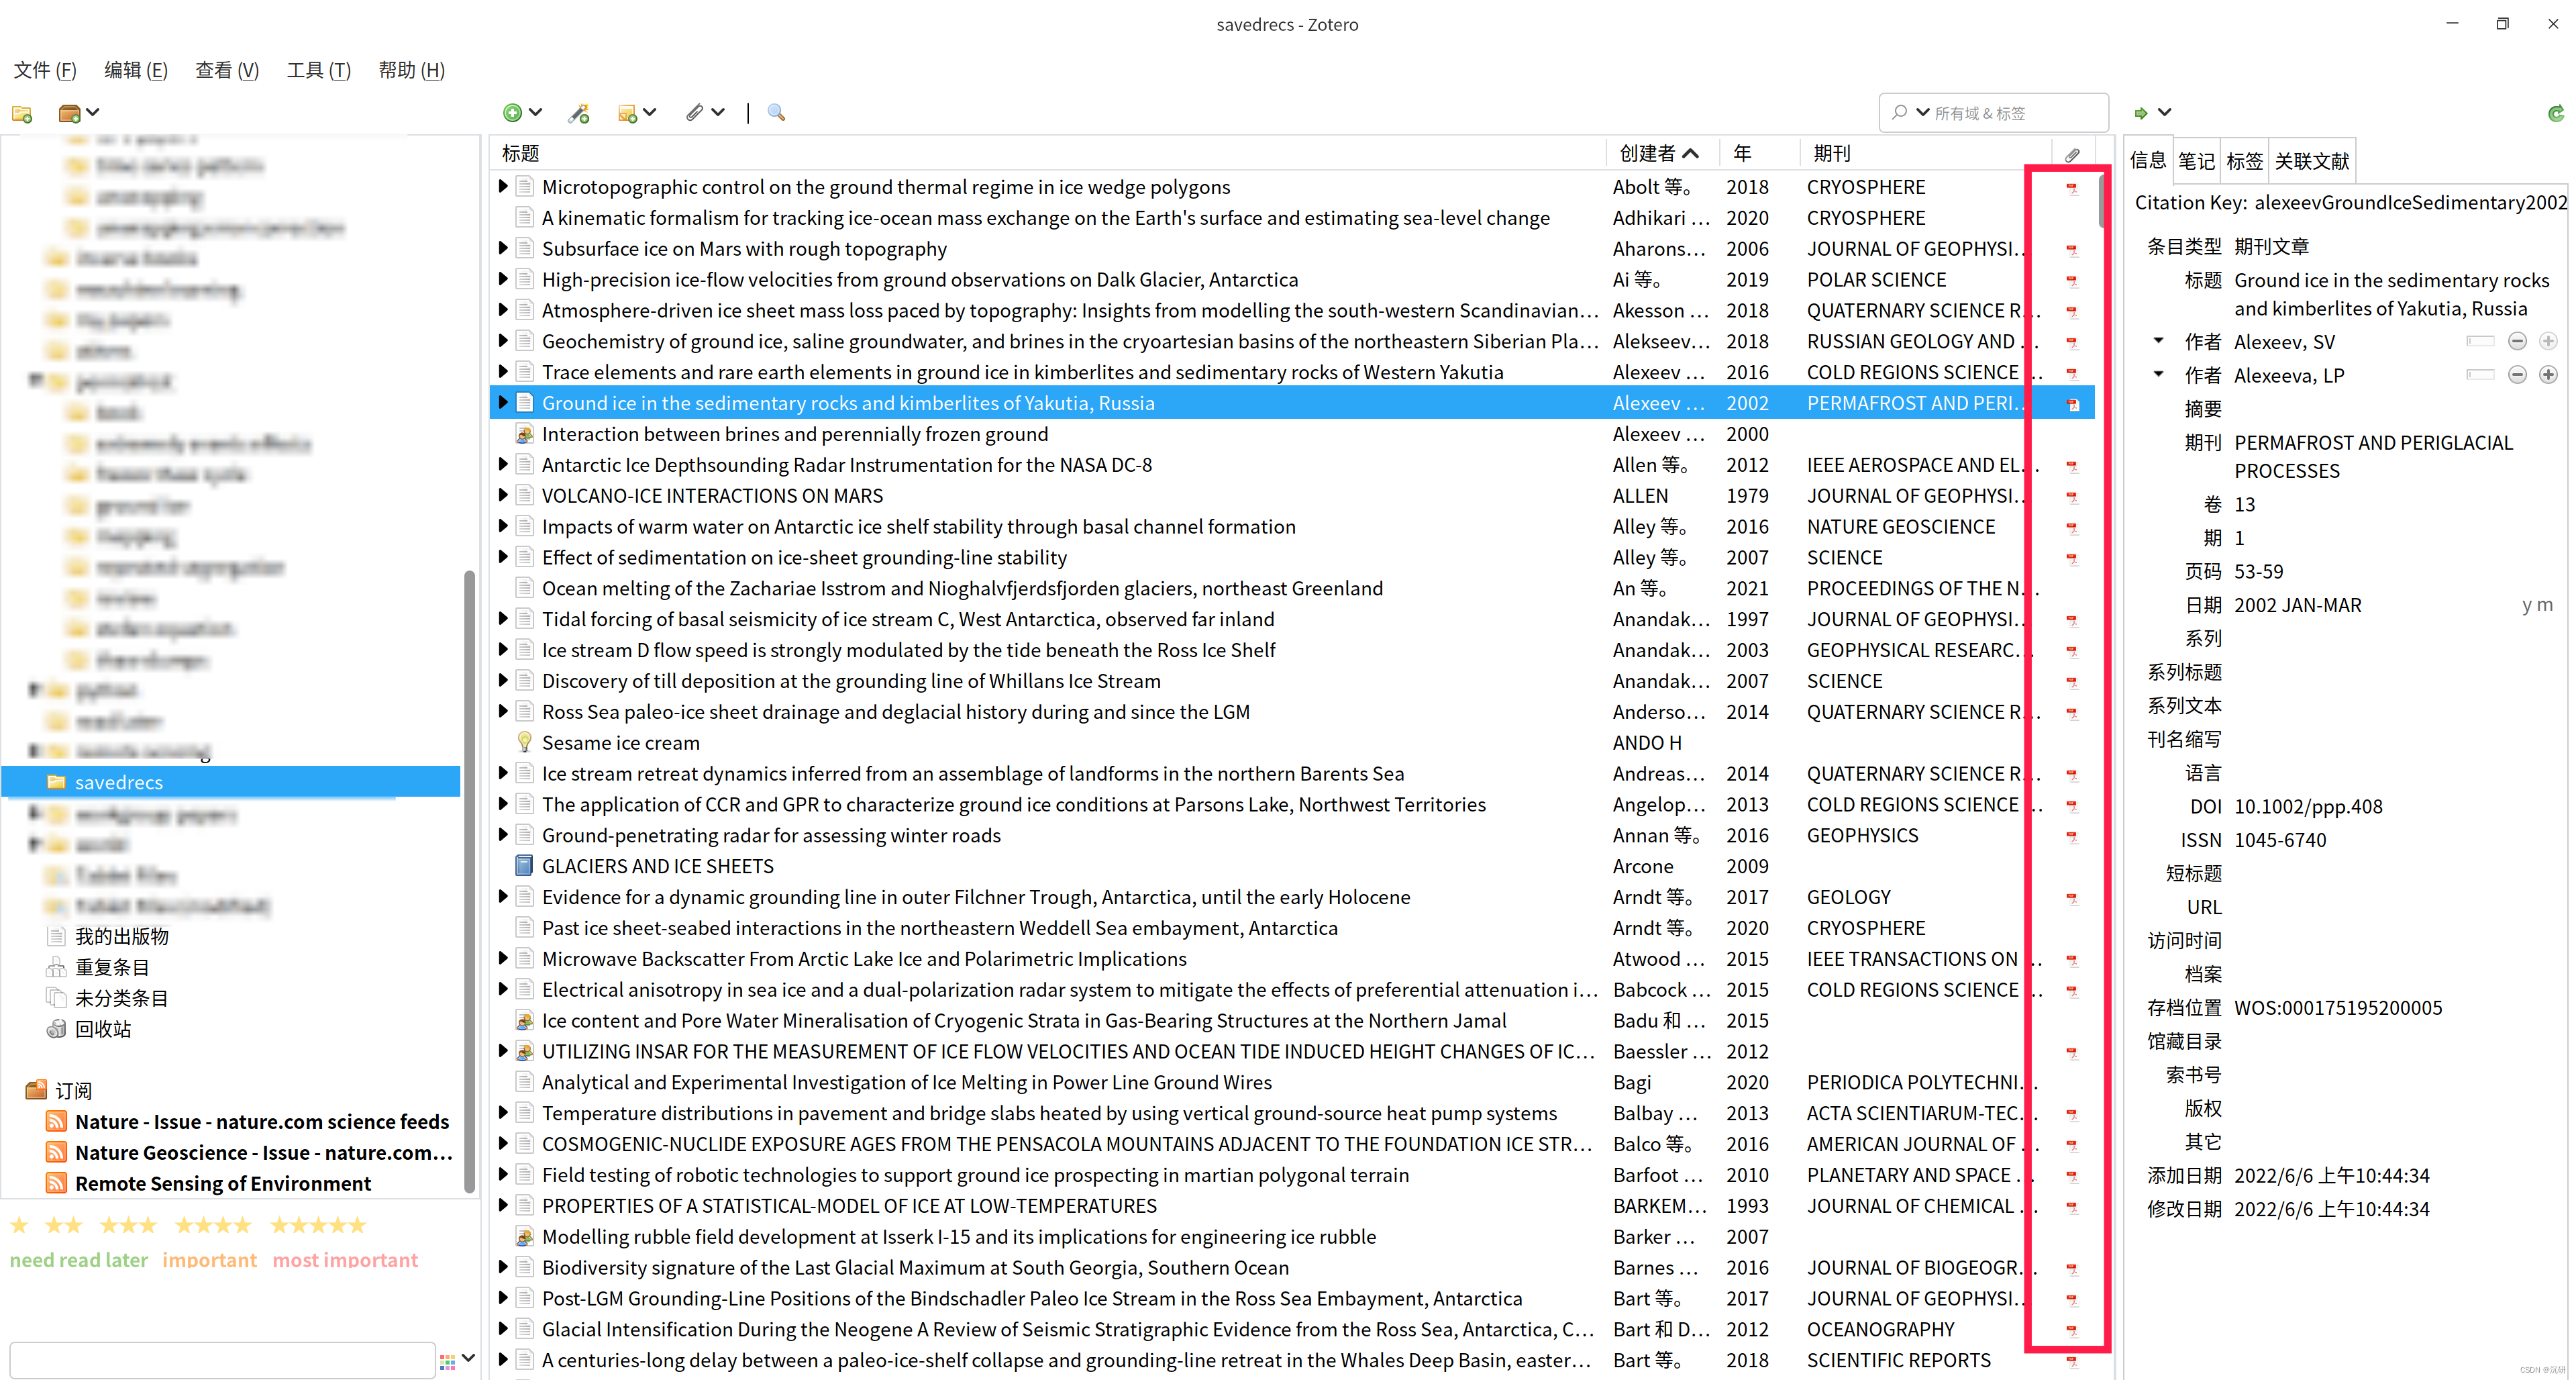
Task: Open Advanced Search magnifier icon
Action: 776,113
